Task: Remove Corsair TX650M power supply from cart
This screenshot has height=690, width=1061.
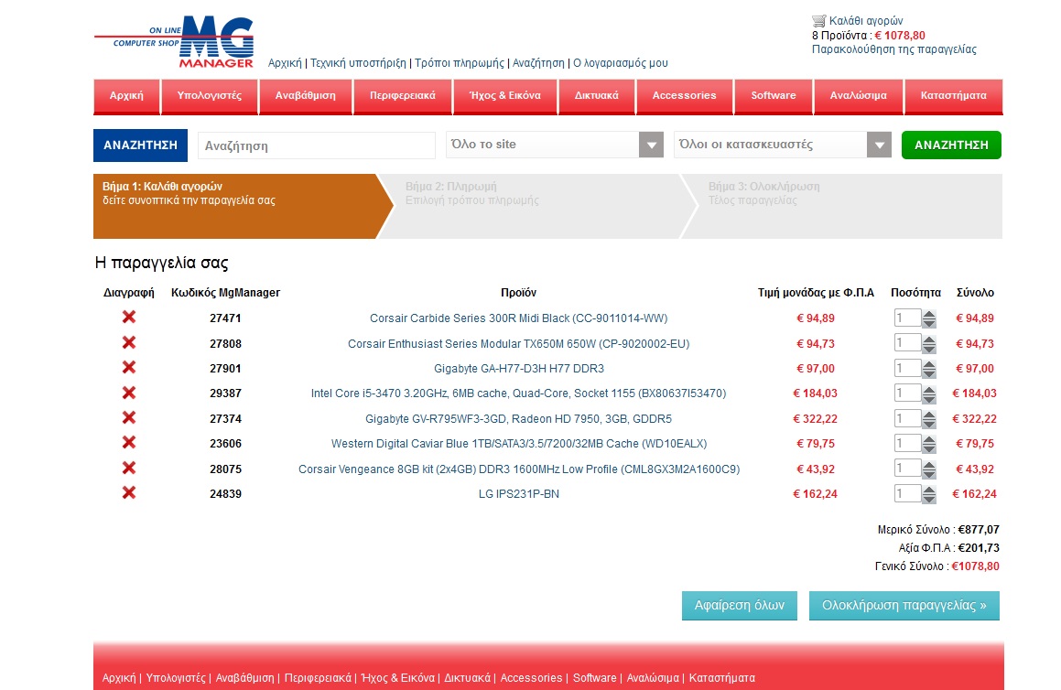Action: (128, 343)
